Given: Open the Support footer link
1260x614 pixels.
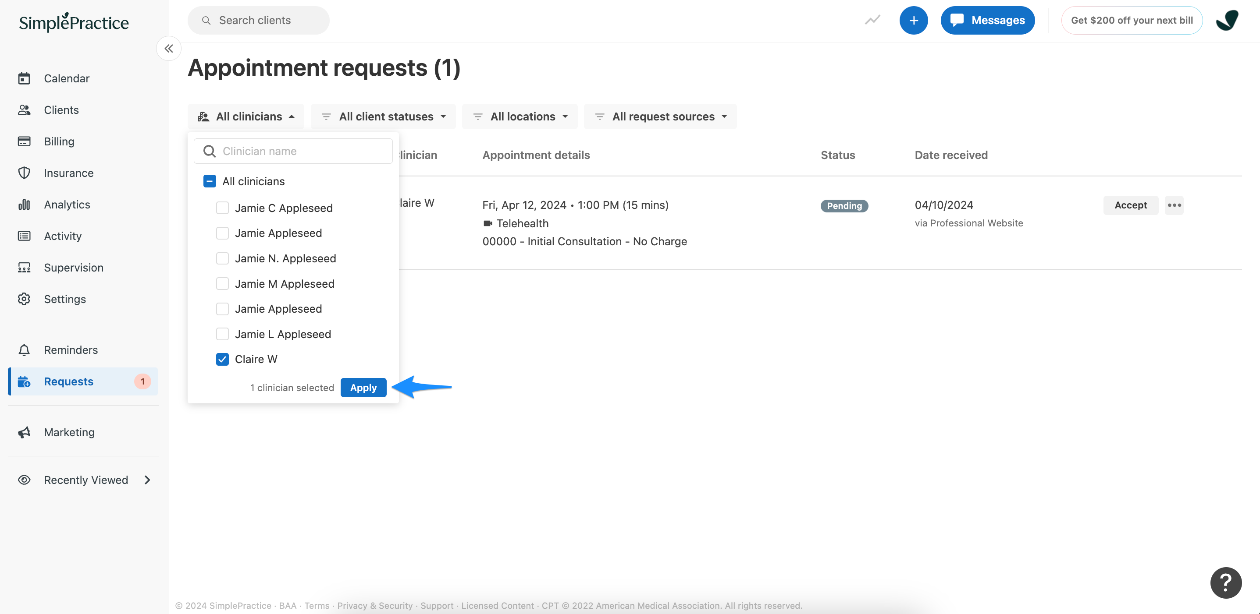Looking at the screenshot, I should [437, 605].
